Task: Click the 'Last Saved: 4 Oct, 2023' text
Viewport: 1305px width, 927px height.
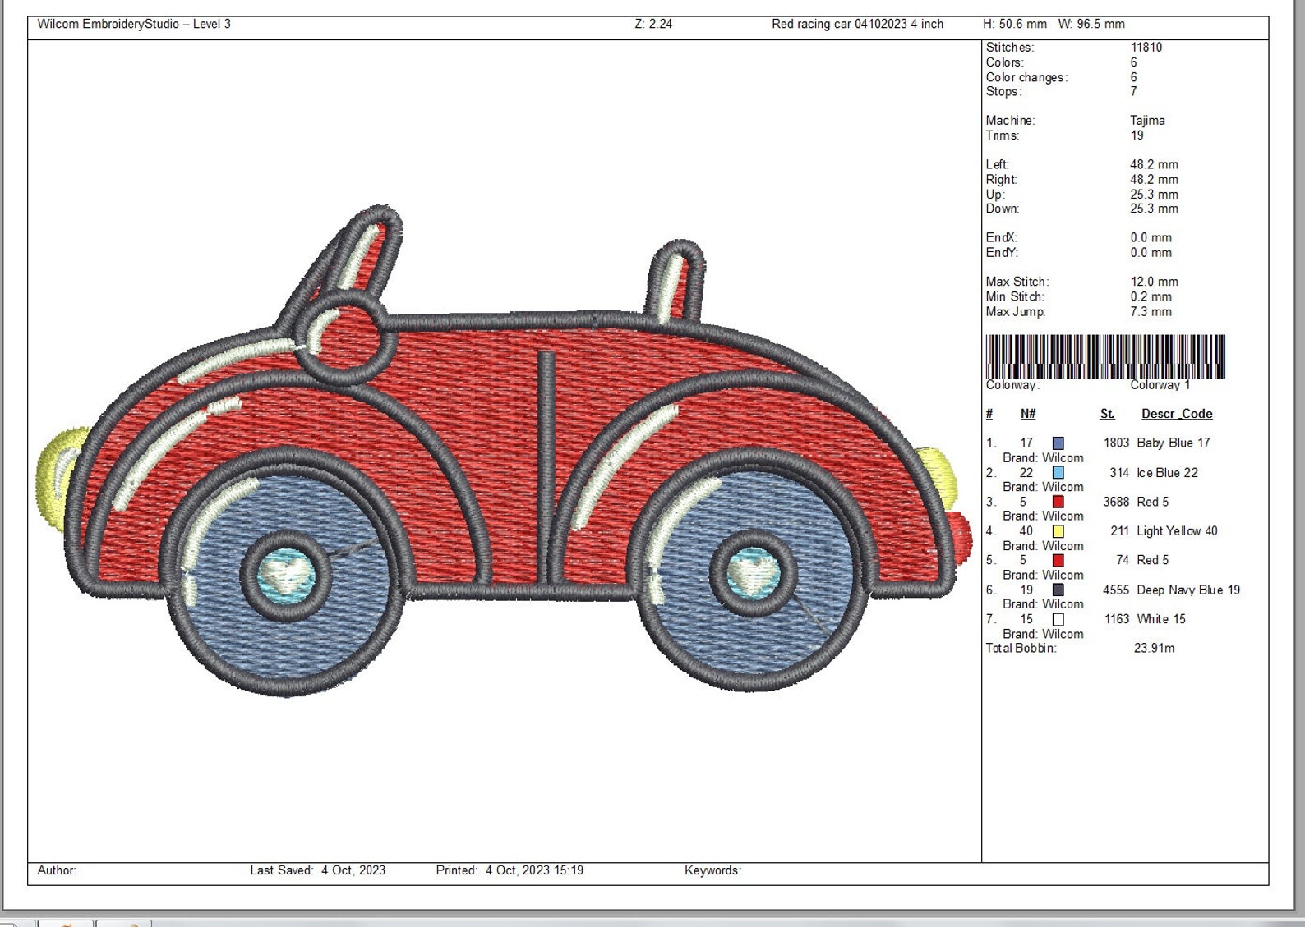Action: [318, 870]
